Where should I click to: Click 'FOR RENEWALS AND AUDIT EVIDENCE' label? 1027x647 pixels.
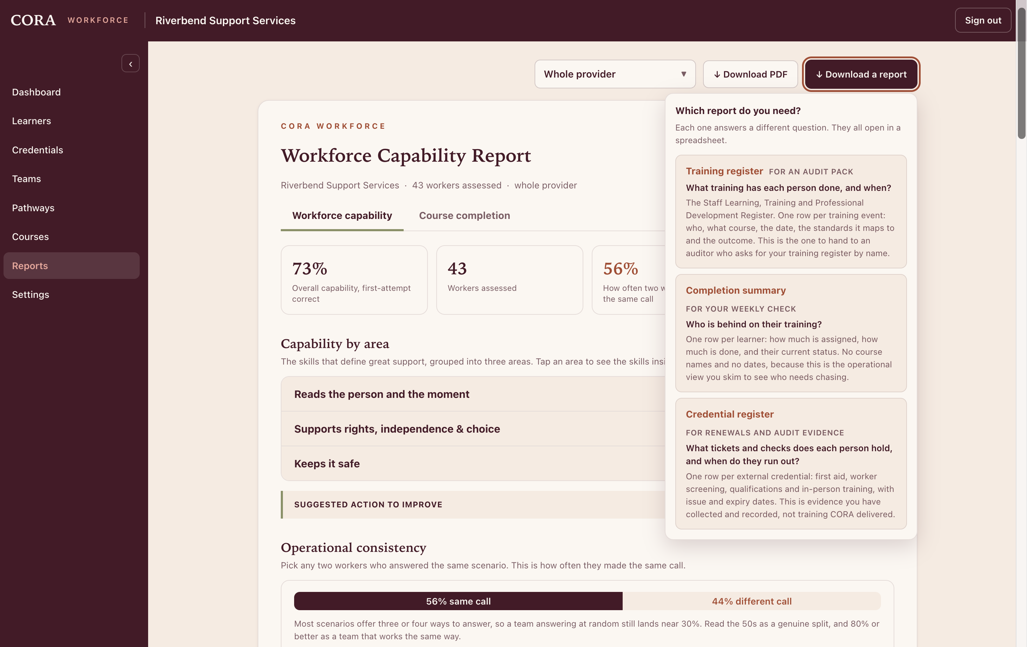[x=765, y=433]
